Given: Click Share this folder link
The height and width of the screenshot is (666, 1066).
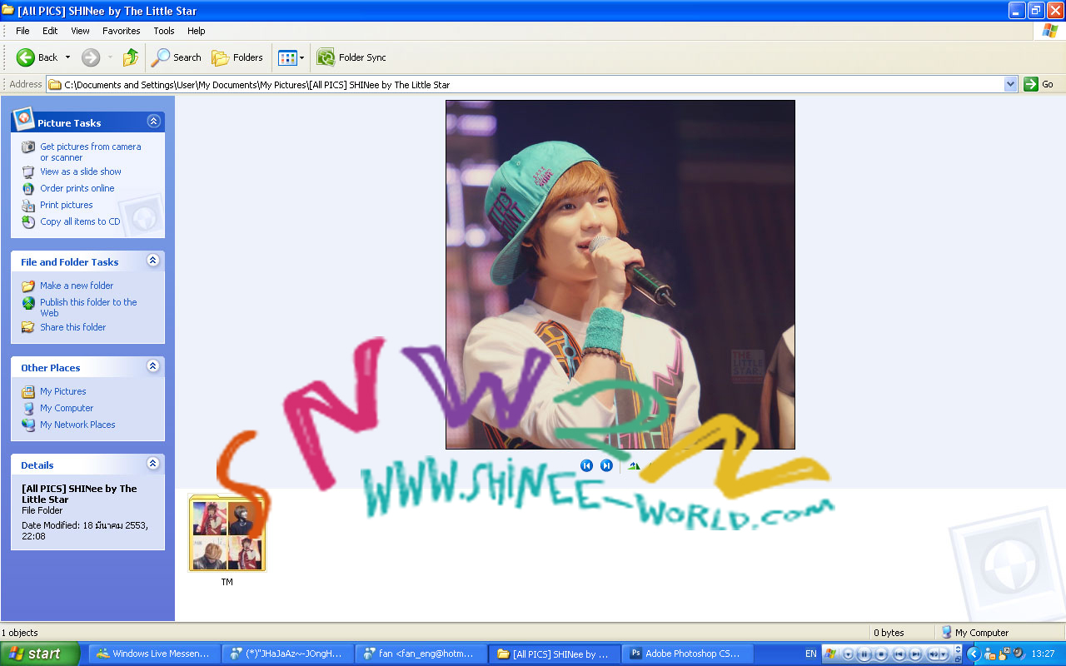Looking at the screenshot, I should click(73, 327).
